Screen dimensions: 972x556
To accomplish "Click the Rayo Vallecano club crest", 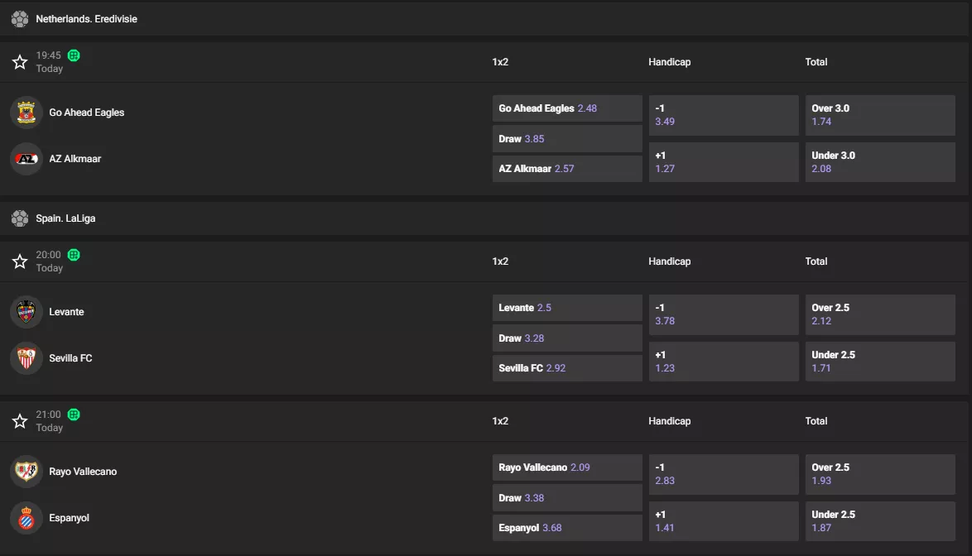I will [26, 471].
